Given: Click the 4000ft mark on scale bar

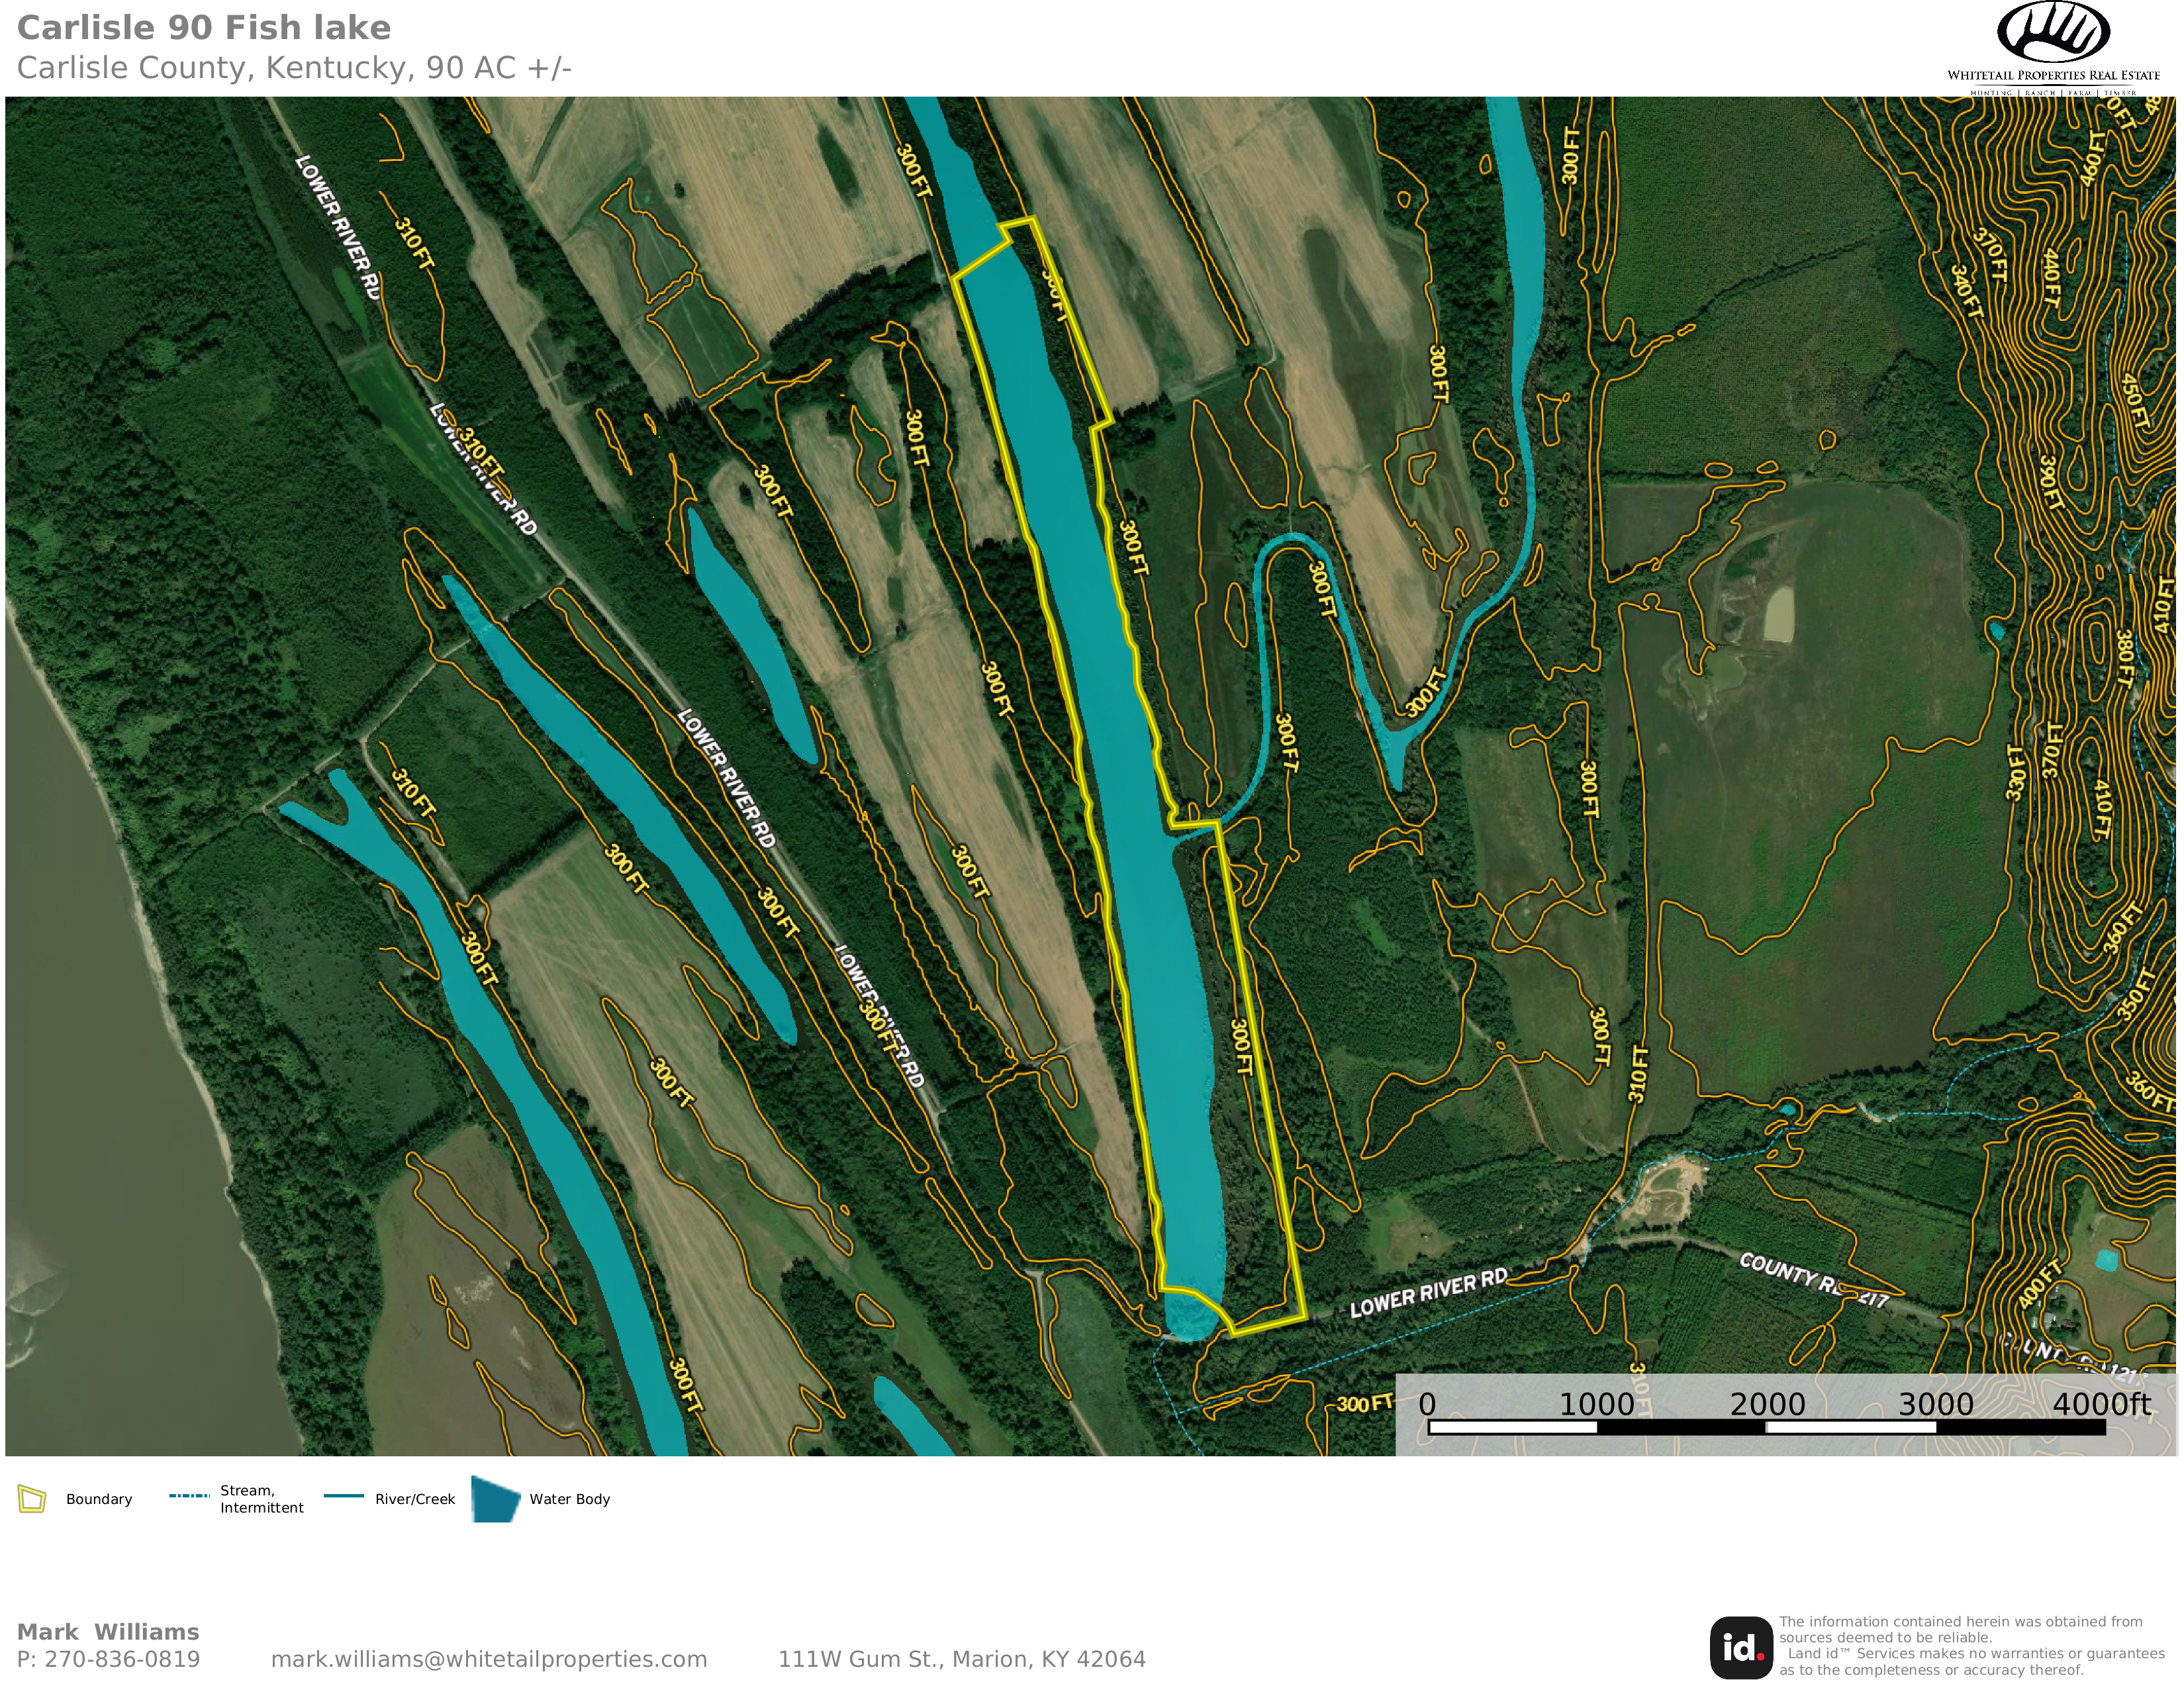Looking at the screenshot, I should [x=2101, y=1404].
